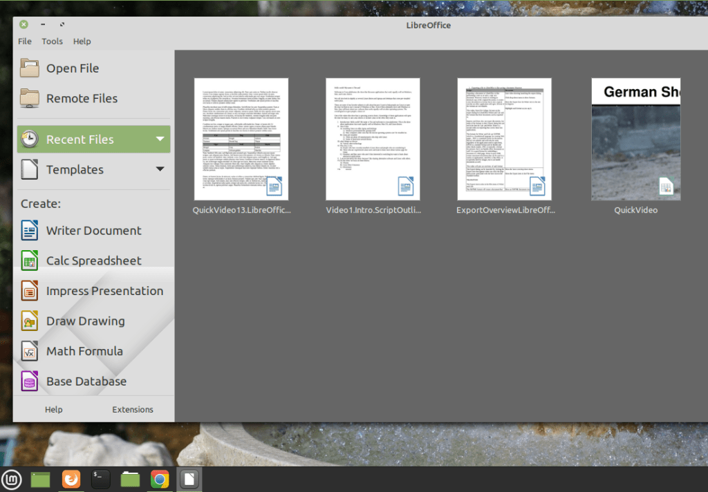Open the QuickVideo13.LibreOffice document thumbnail

click(241, 139)
